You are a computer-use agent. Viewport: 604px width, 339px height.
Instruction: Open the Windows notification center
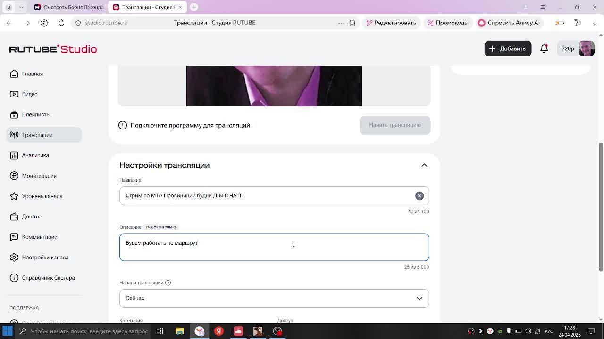click(591, 331)
